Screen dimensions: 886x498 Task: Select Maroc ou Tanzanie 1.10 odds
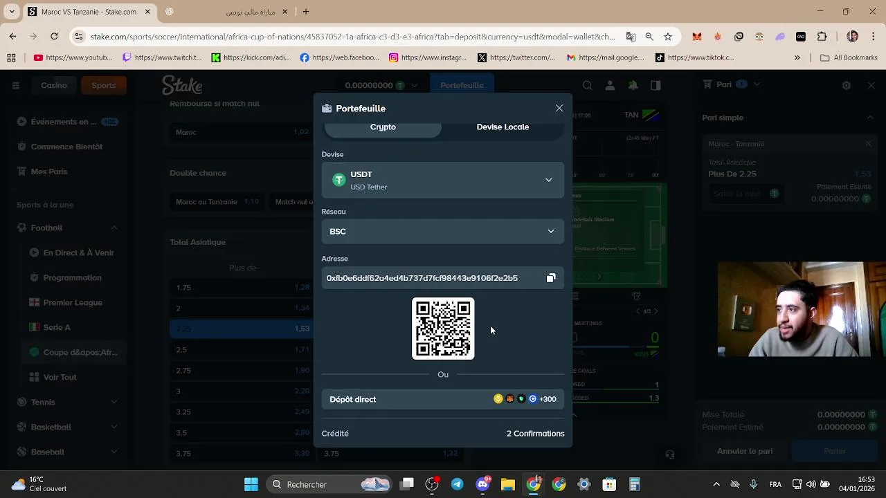pyautogui.click(x=218, y=202)
